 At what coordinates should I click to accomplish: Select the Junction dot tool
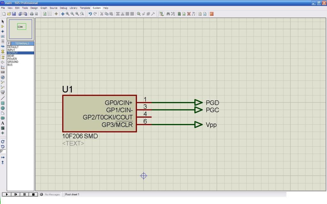3,32
